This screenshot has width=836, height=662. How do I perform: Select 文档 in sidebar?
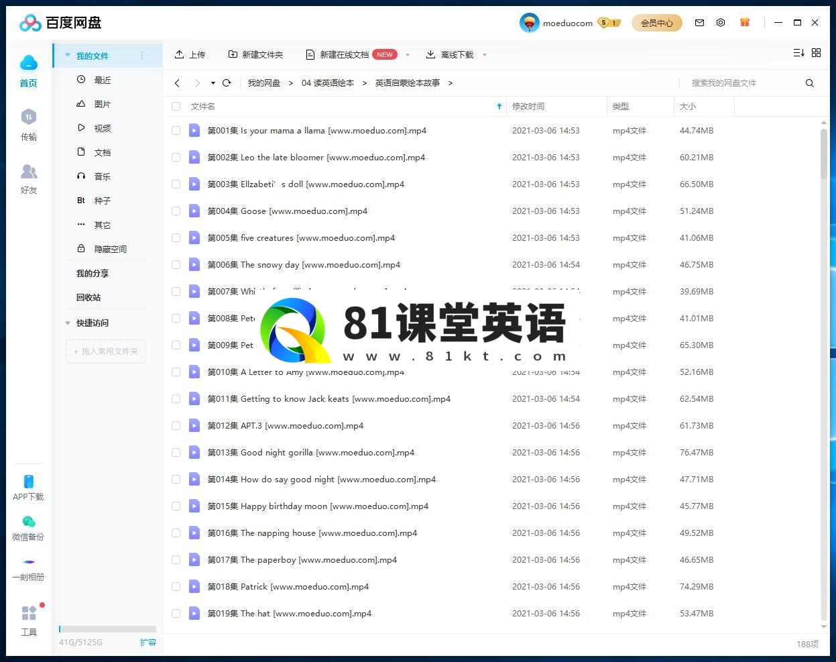pos(103,152)
